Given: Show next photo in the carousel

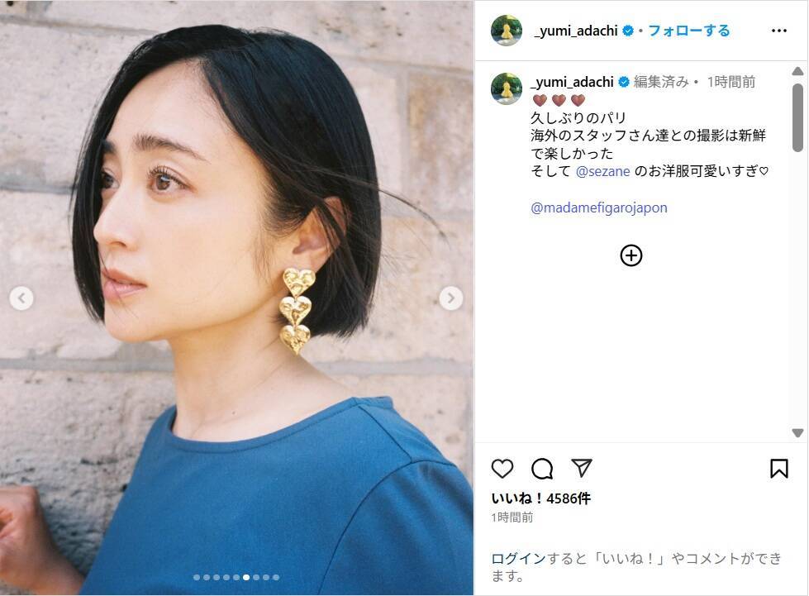Looking at the screenshot, I should [x=450, y=298].
